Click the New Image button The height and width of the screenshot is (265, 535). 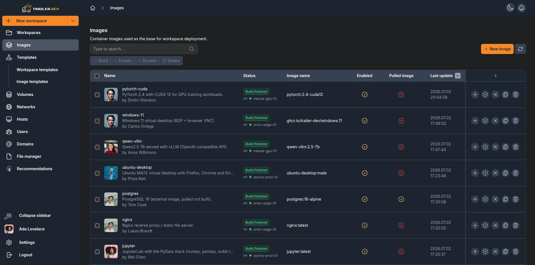497,49
